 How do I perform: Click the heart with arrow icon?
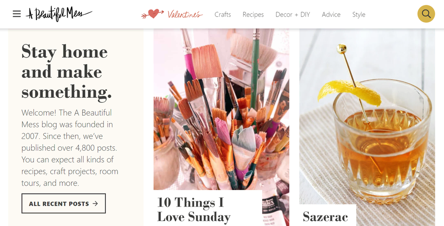pos(152,13)
